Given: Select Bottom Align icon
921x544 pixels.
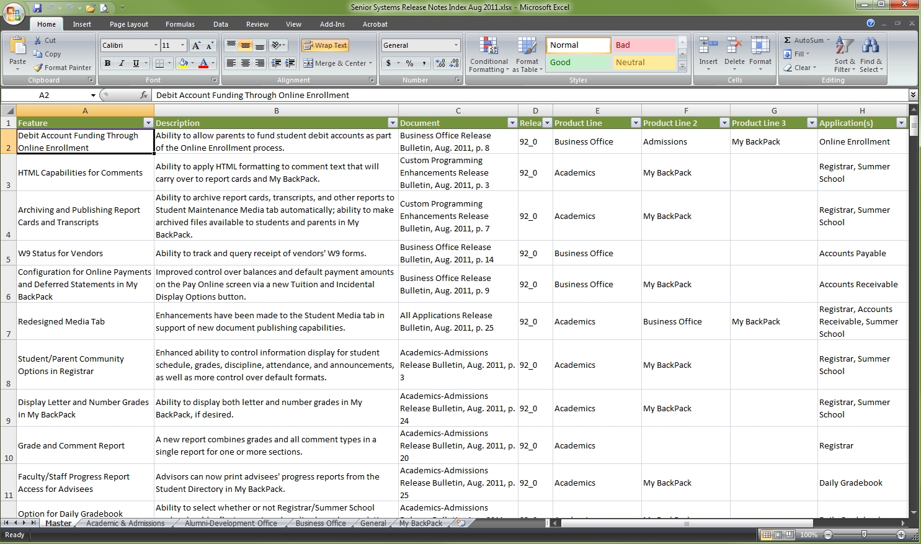Looking at the screenshot, I should pos(260,45).
